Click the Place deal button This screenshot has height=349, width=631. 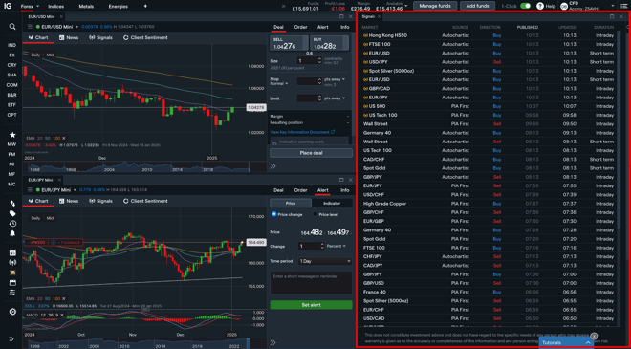click(311, 153)
